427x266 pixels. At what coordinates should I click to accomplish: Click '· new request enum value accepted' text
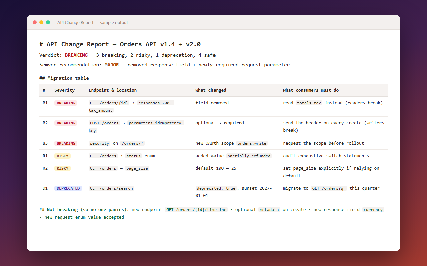[82, 217]
